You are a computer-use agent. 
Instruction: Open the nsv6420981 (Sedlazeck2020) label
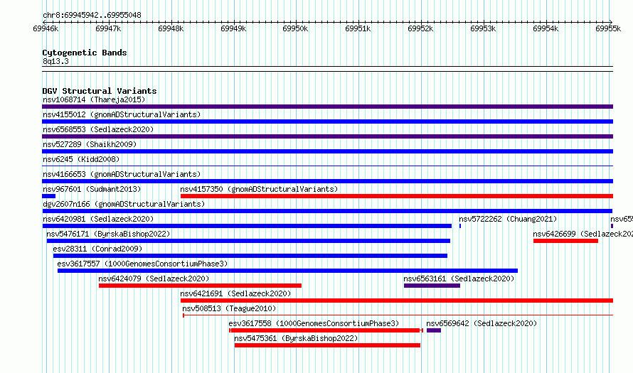point(98,219)
